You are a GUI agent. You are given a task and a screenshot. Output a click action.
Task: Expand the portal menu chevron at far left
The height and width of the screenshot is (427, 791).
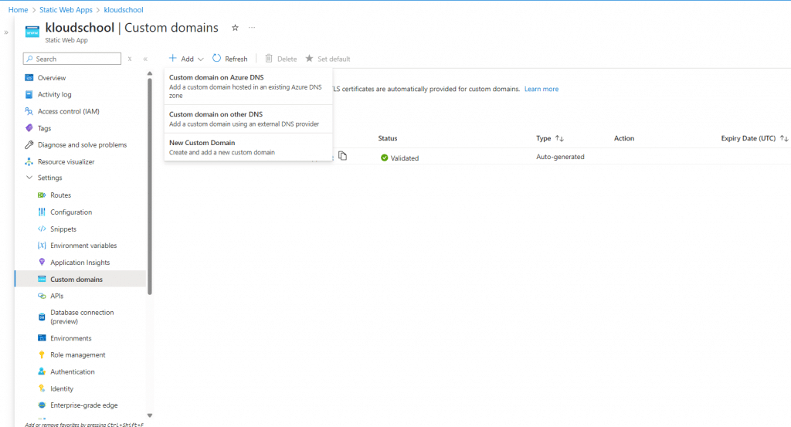tap(6, 32)
